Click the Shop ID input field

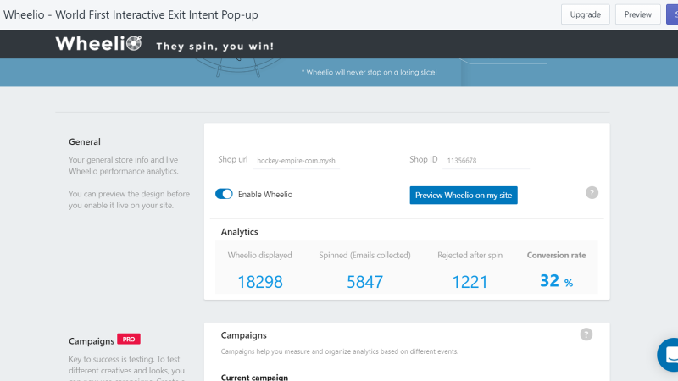[486, 161]
